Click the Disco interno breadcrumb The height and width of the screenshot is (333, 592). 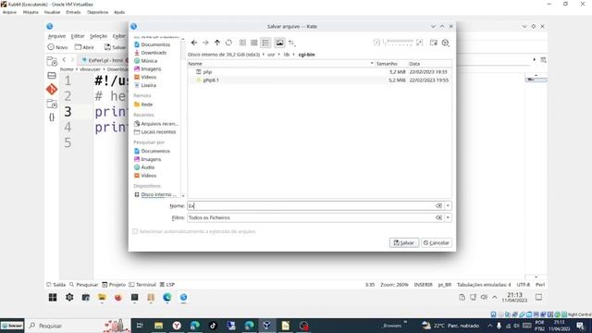tap(224, 55)
